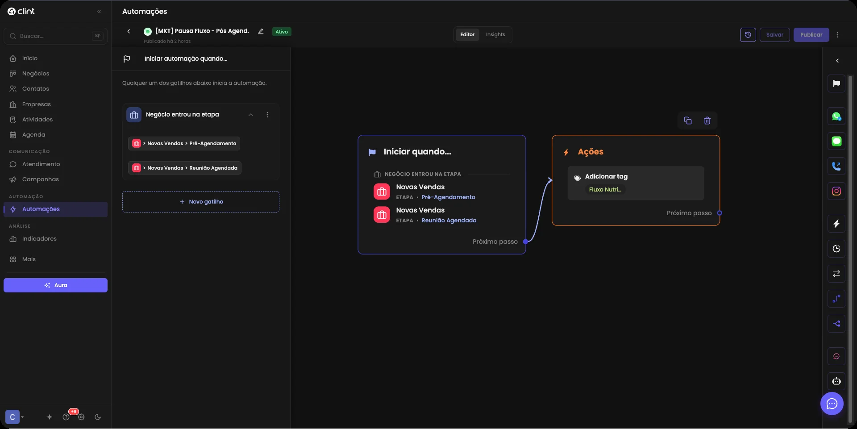Switch to the Insights tab
Screen dimensions: 857x429
(x=495, y=35)
